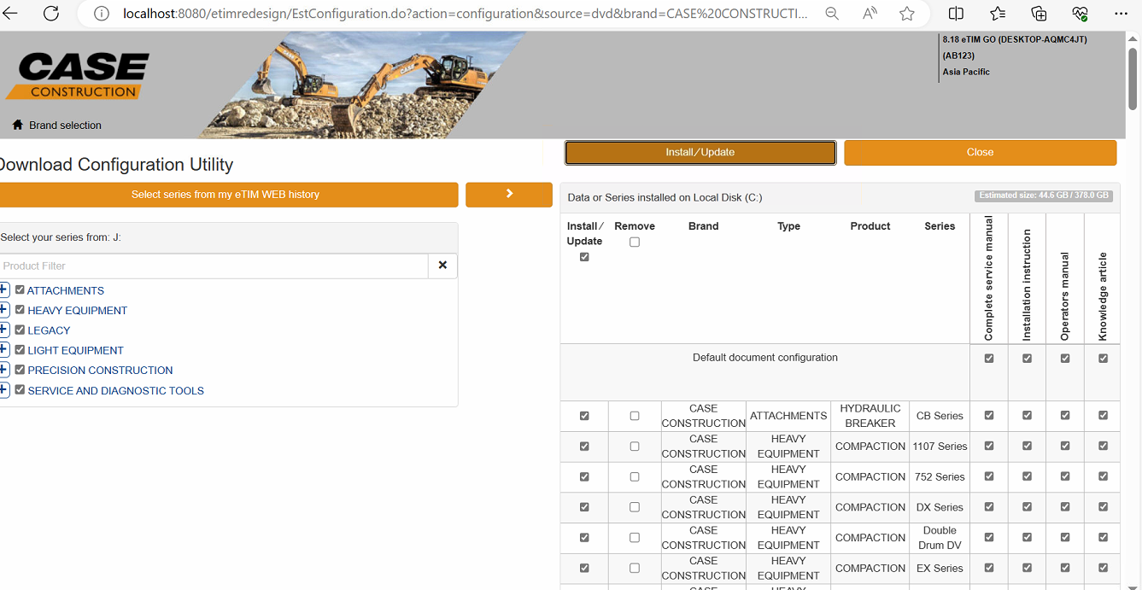Viewport: 1142px width, 590px height.
Task: Check Remove box for DX Series row
Action: click(x=634, y=507)
